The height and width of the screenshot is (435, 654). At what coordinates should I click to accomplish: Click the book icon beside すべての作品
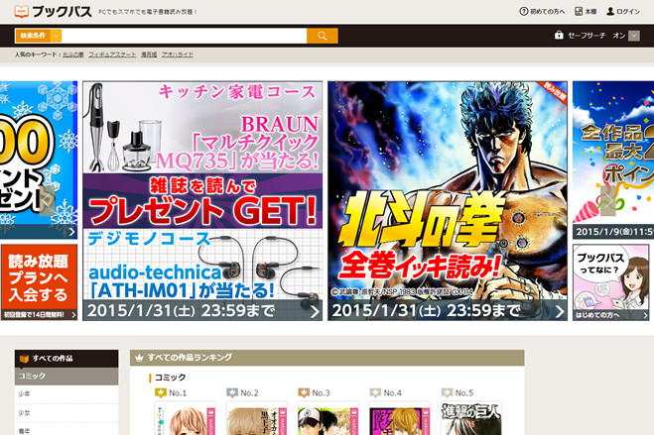click(24, 359)
